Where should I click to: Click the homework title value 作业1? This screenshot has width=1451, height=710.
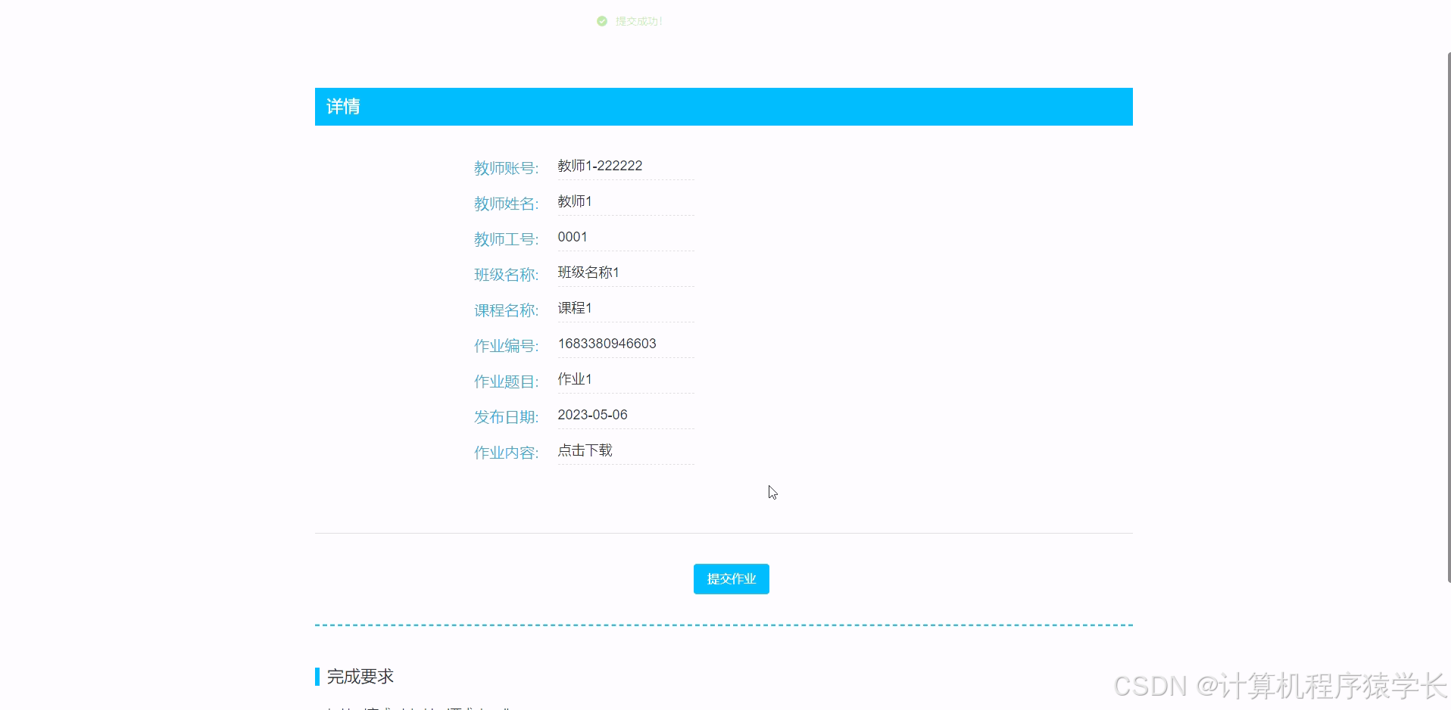[575, 379]
